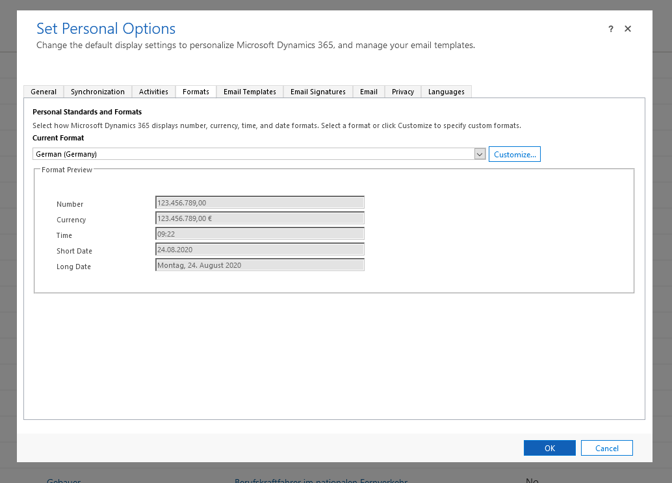Expand the Current Format dropdown arrow
The height and width of the screenshot is (483, 672).
[x=480, y=154]
